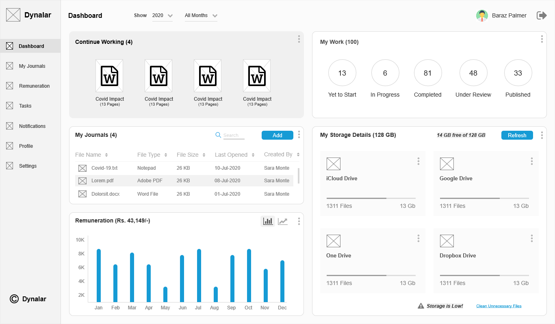Switch Remuneration to line chart view
The width and height of the screenshot is (555, 324).
tap(283, 221)
